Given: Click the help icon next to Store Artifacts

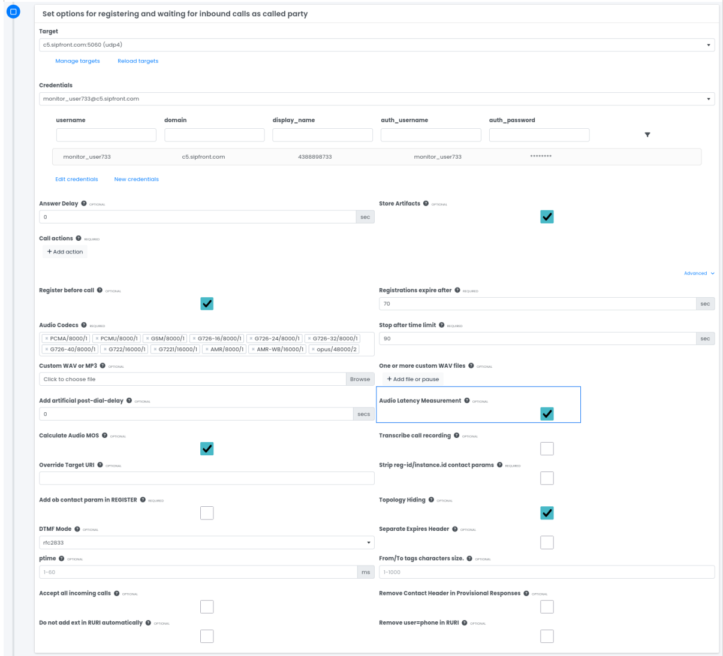Looking at the screenshot, I should point(426,204).
